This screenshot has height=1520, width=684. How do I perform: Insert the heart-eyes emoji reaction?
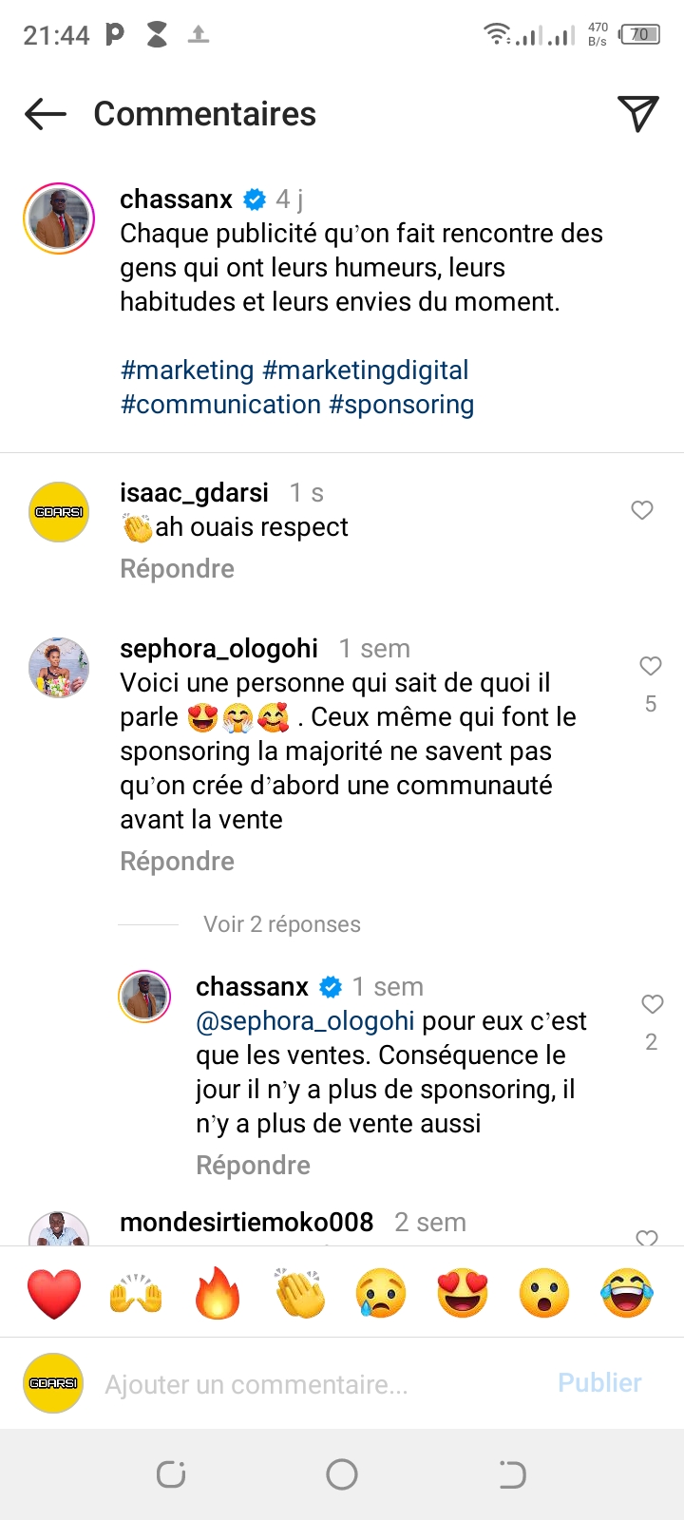click(x=463, y=1293)
